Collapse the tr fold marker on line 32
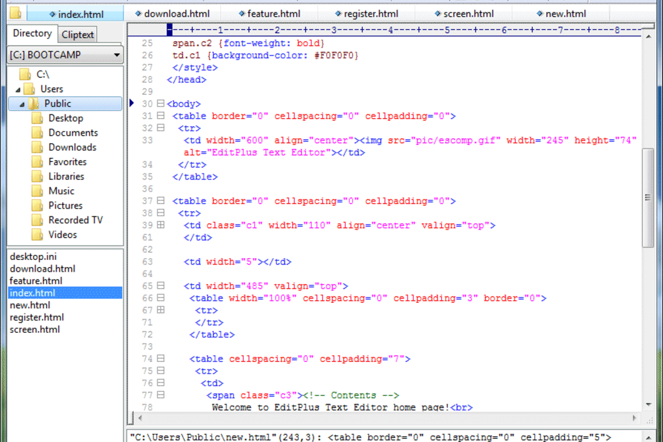 [x=161, y=127]
